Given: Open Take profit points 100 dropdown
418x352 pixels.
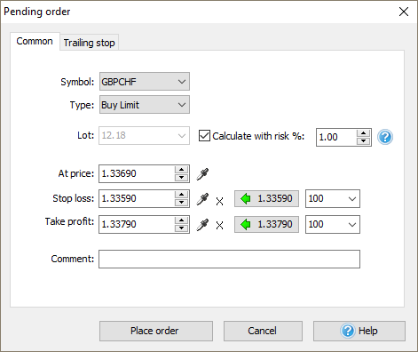Looking at the screenshot, I should pyautogui.click(x=333, y=224).
